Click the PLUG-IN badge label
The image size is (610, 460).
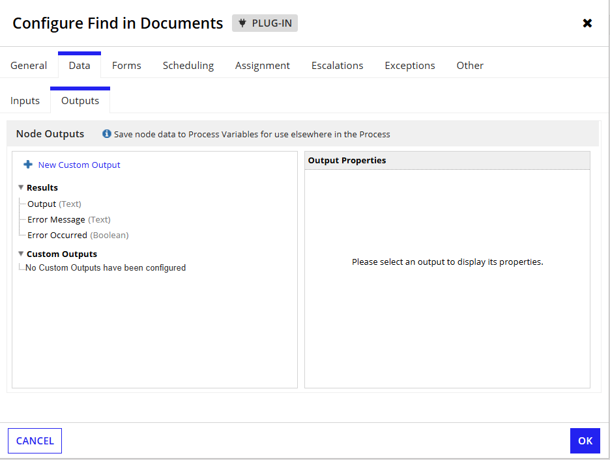[x=272, y=23]
